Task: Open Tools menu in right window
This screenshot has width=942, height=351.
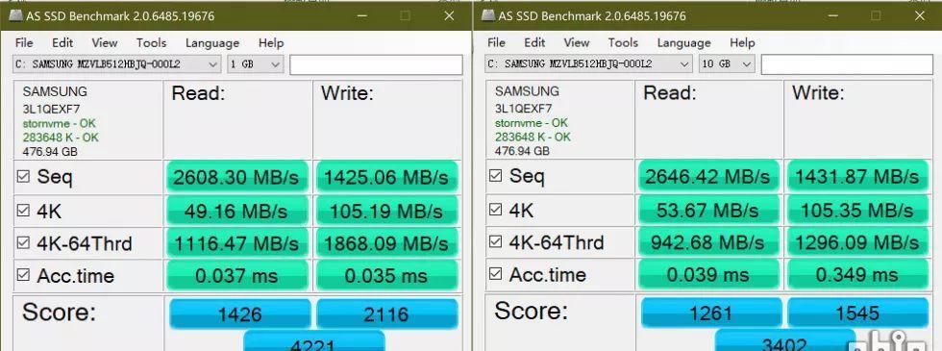Action: [x=623, y=42]
